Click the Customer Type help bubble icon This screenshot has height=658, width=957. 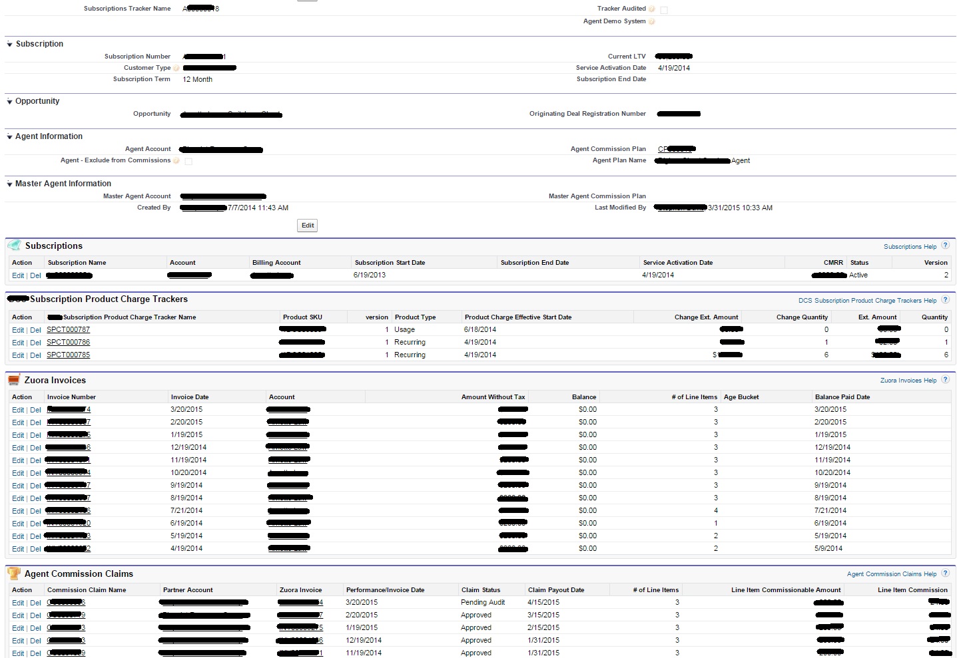coord(176,68)
